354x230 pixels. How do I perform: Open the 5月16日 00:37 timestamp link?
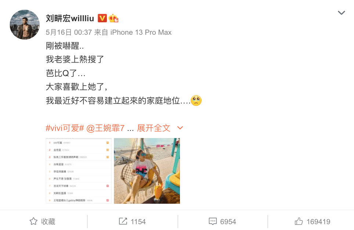pyautogui.click(x=69, y=33)
